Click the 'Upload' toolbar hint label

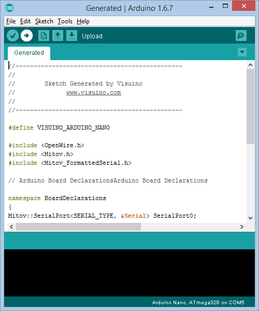[92, 36]
